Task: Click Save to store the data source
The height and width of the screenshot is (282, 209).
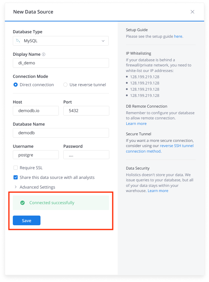Action: (26, 220)
